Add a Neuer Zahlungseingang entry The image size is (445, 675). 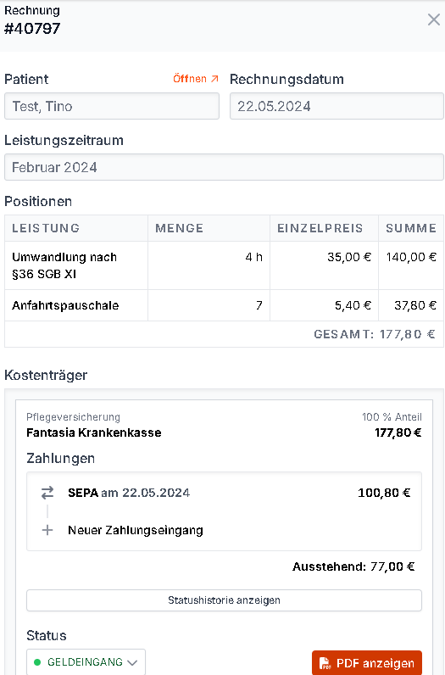(136, 530)
